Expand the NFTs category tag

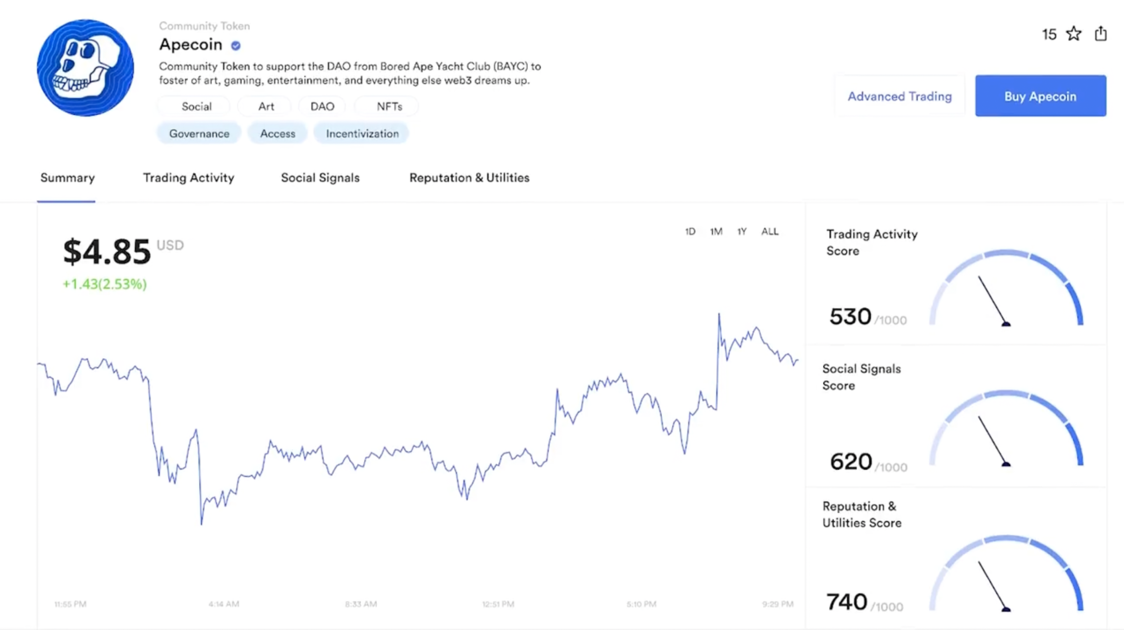click(x=389, y=106)
